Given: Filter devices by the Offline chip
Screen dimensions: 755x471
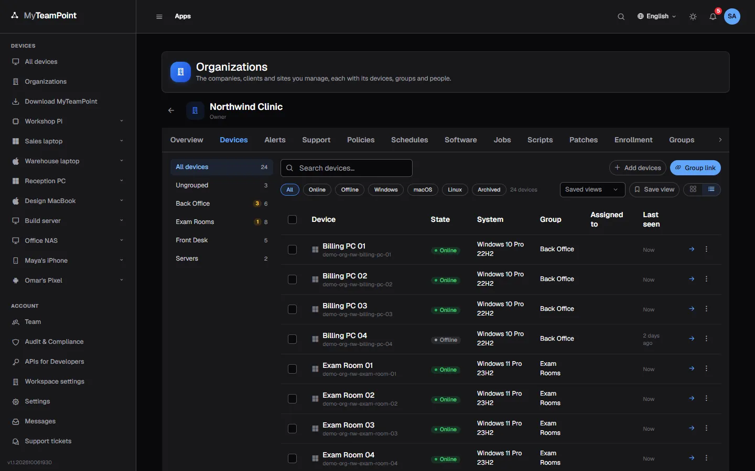Looking at the screenshot, I should 350,189.
